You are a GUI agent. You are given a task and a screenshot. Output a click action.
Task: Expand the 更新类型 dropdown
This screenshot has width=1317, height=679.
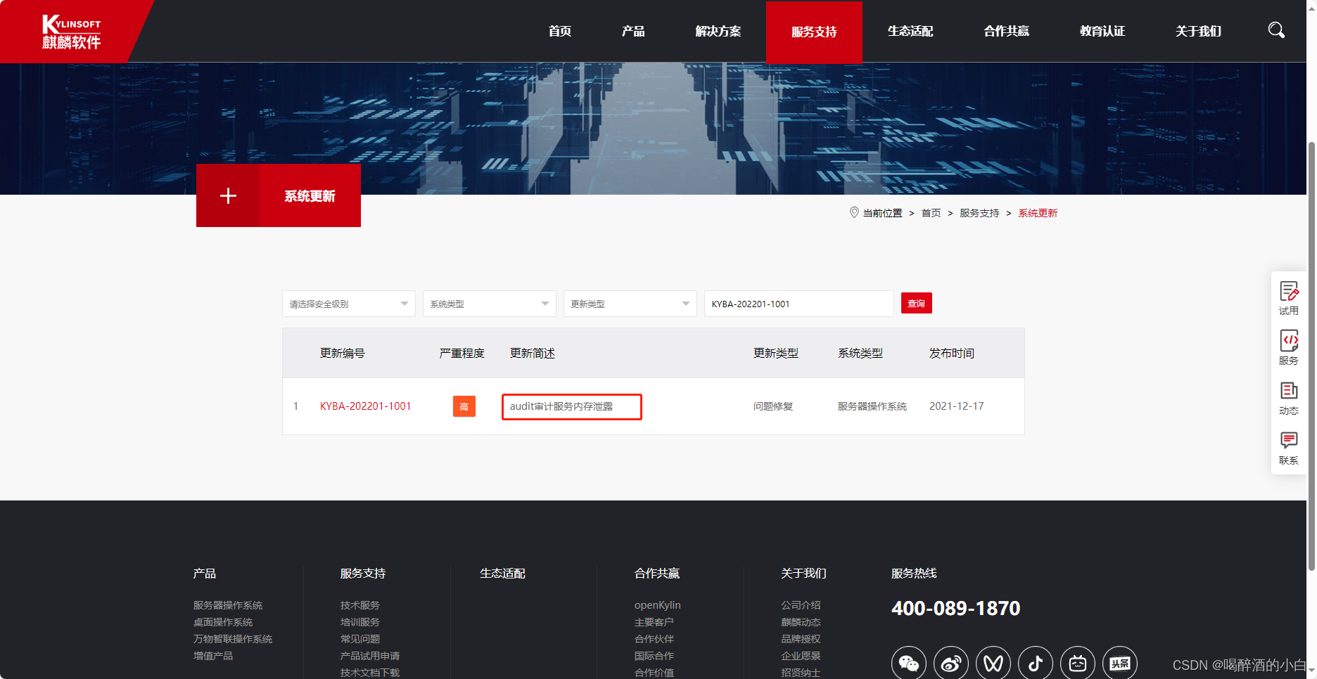[630, 303]
